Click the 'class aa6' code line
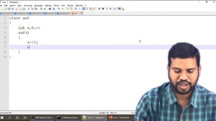The height and width of the screenshot is (121, 216). click(x=19, y=18)
